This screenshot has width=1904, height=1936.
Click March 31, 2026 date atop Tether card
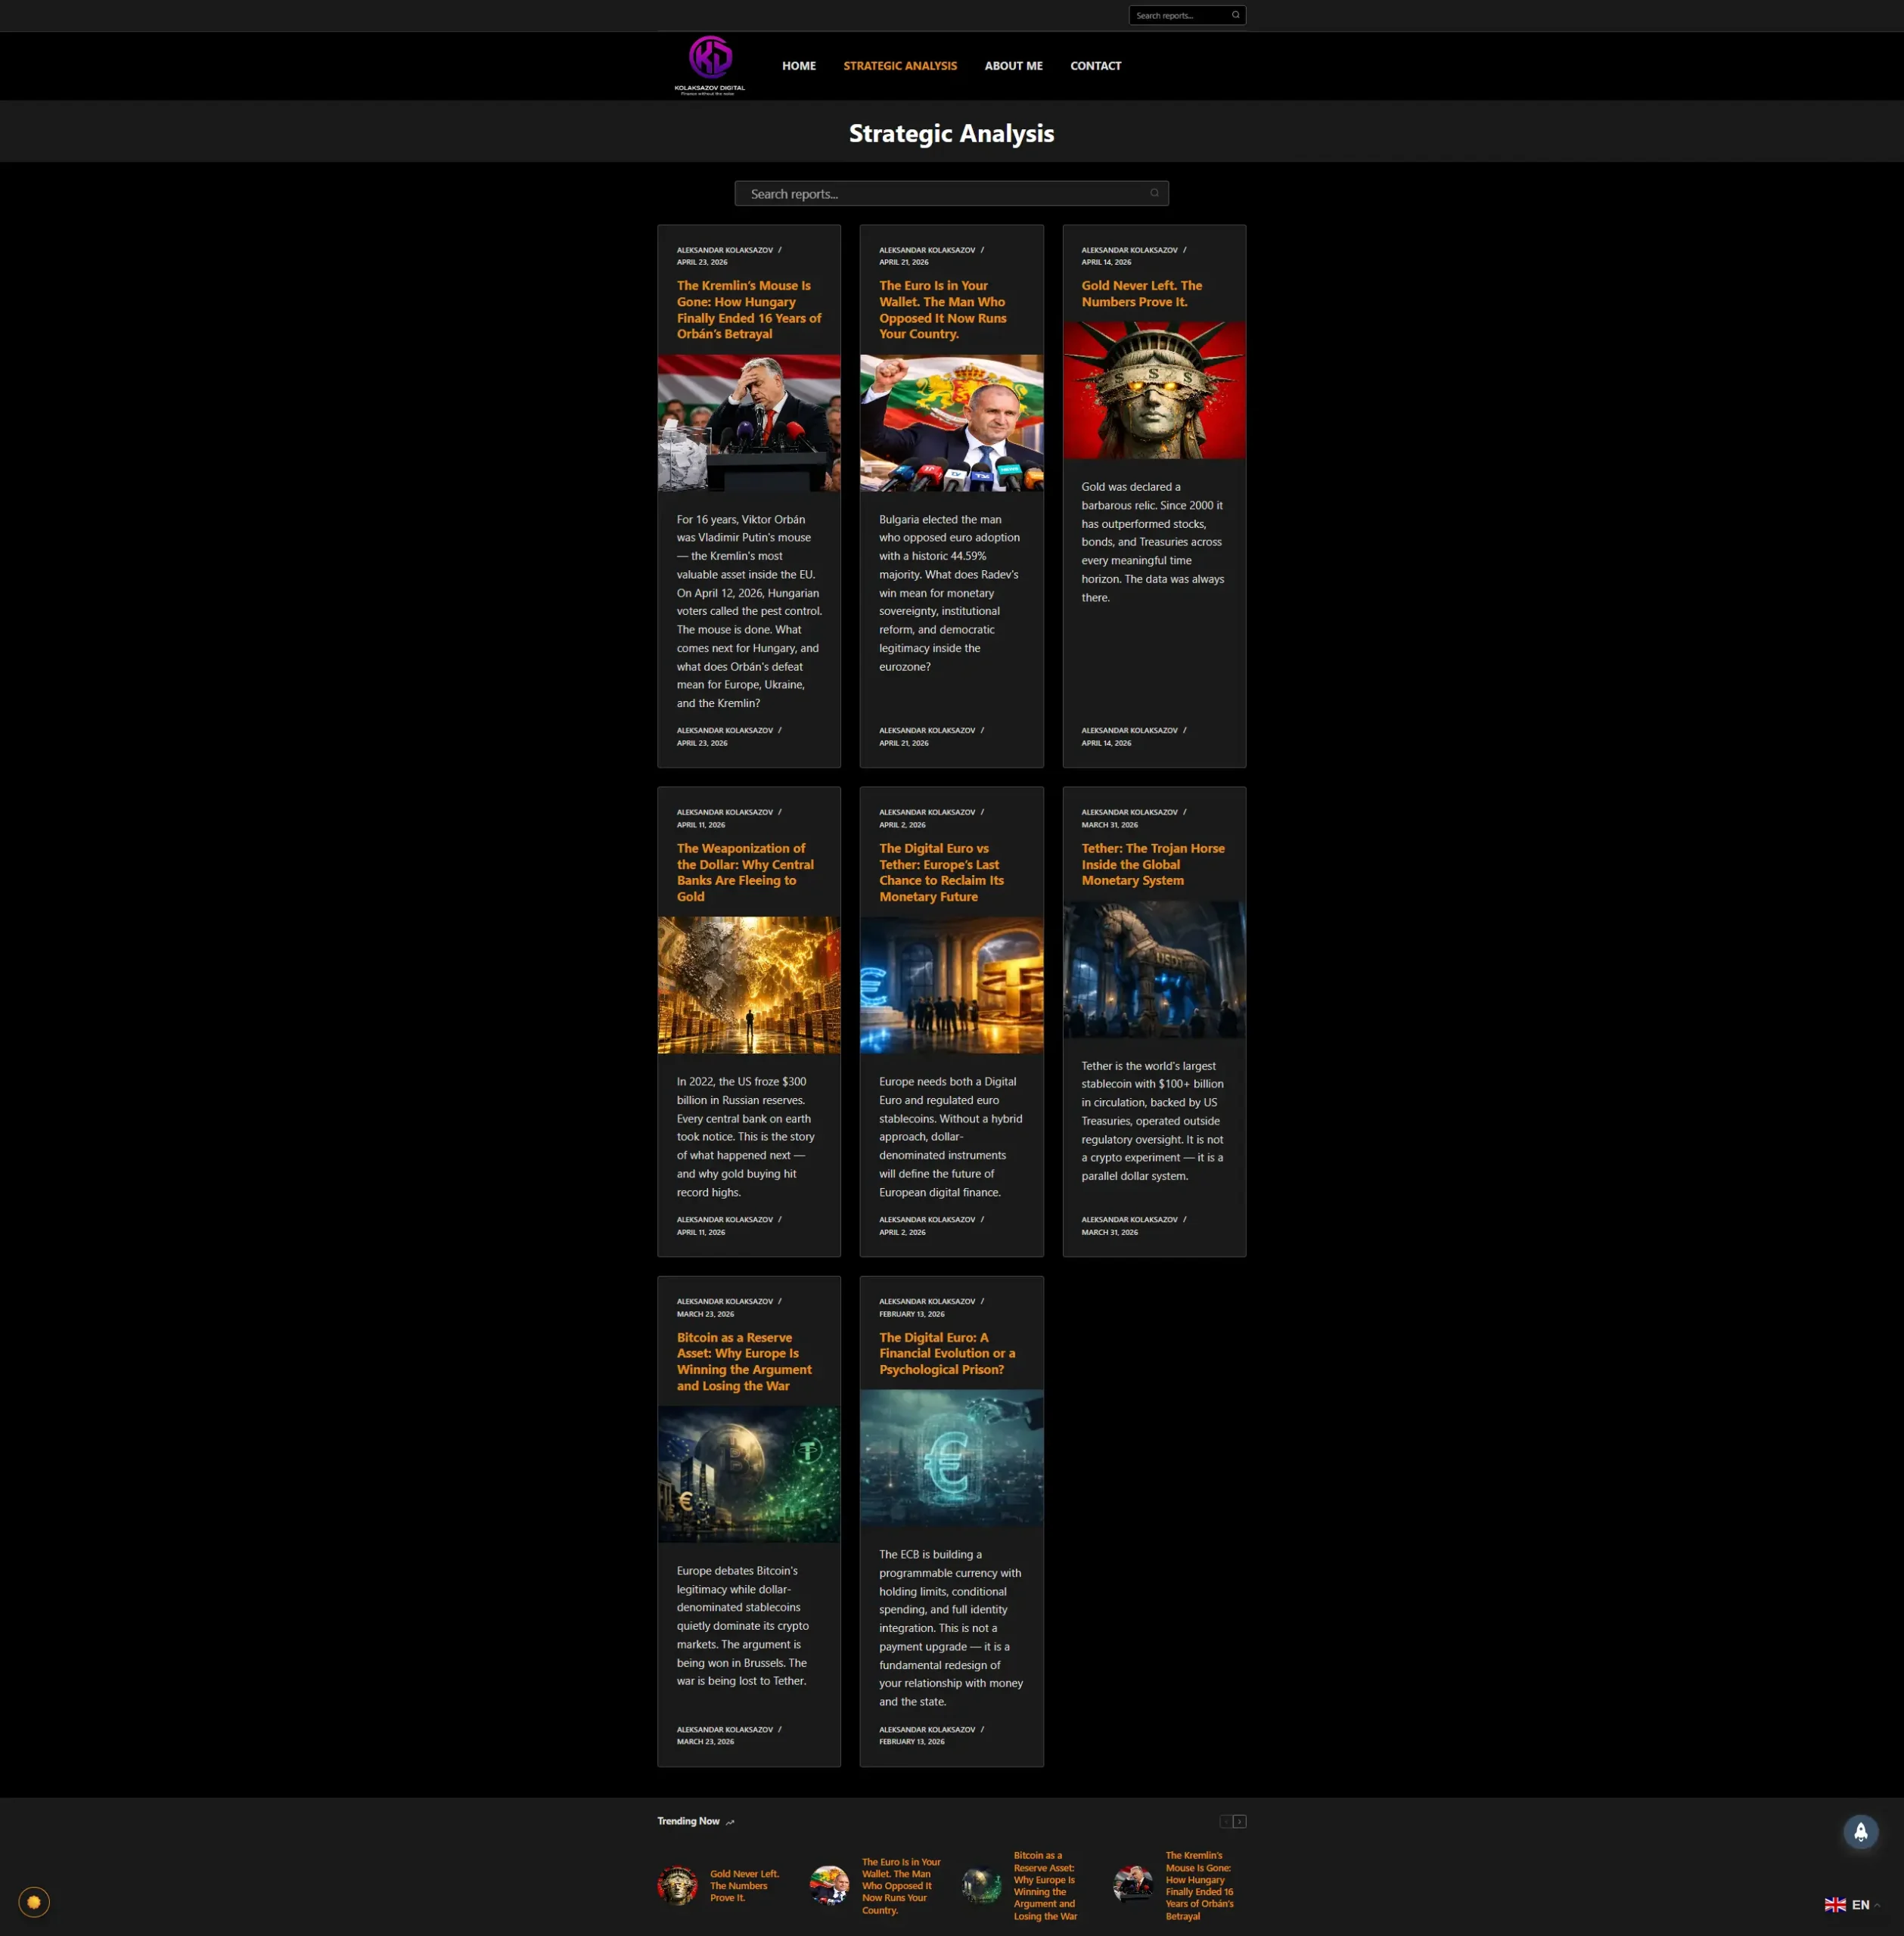1109,824
